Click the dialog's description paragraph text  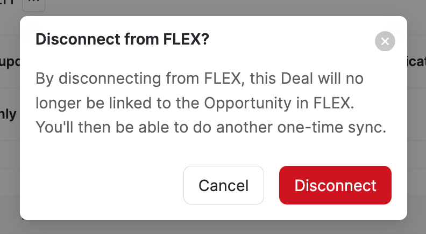coord(211,104)
